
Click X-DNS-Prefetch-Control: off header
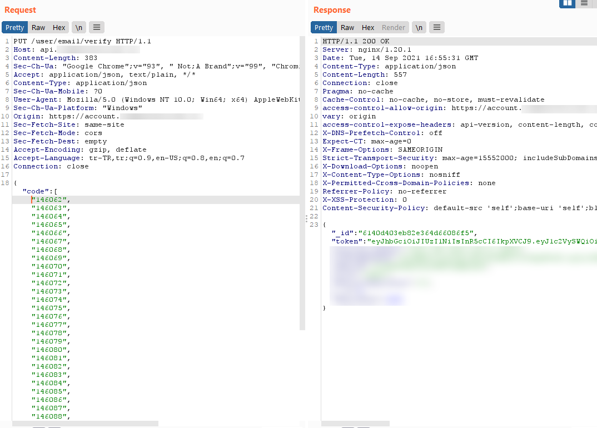click(382, 133)
